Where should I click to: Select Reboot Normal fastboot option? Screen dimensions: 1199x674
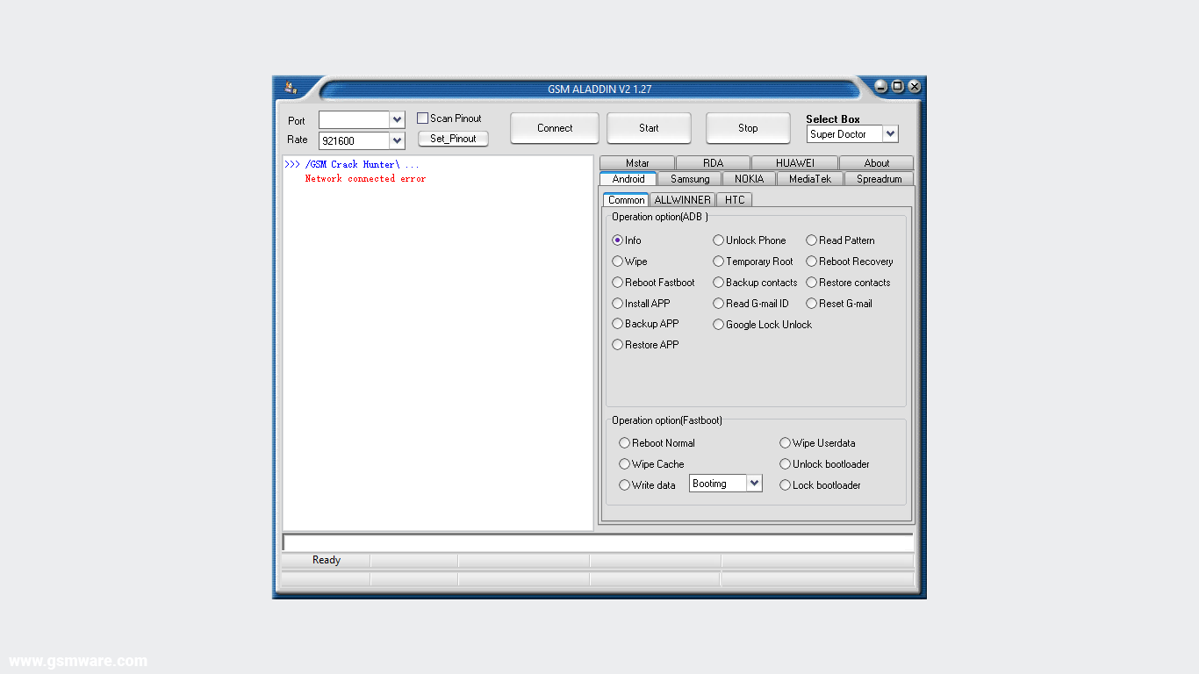(x=624, y=442)
